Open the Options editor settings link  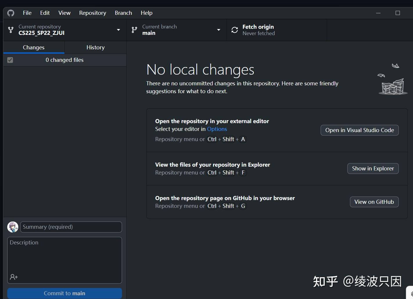coord(217,129)
